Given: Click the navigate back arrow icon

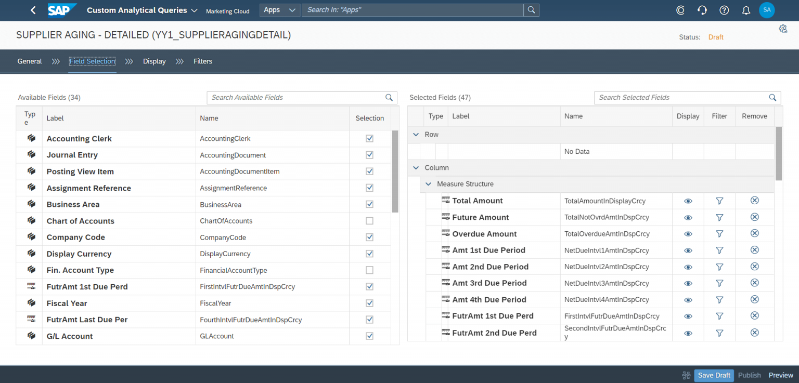Looking at the screenshot, I should [x=33, y=10].
